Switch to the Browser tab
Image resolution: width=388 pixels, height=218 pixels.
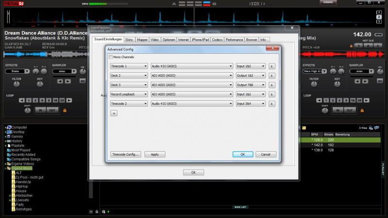coord(252,40)
